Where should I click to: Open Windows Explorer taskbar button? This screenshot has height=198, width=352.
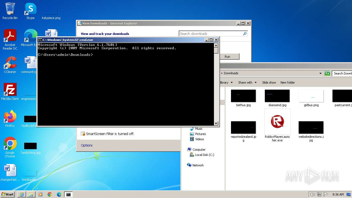point(31,194)
